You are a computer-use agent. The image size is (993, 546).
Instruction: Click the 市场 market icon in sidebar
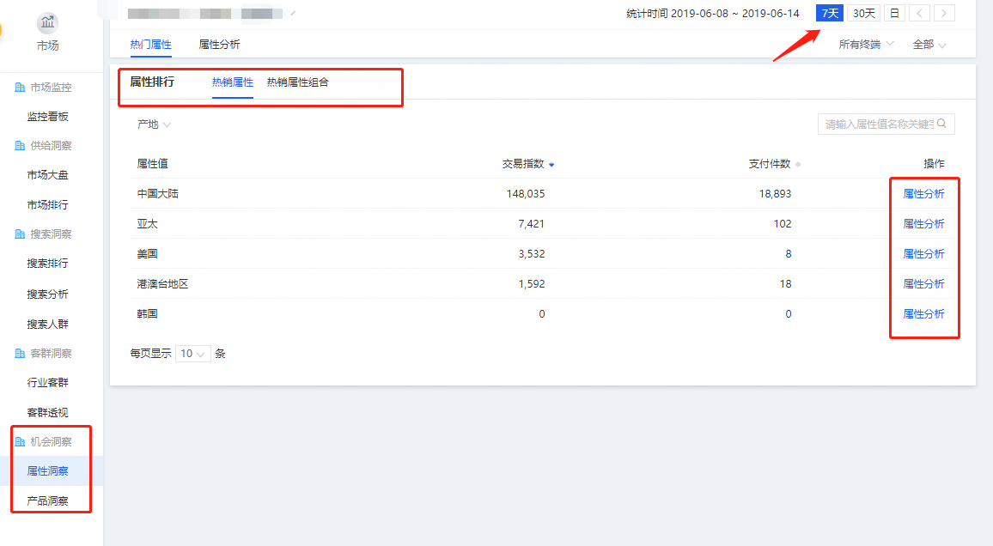pyautogui.click(x=47, y=23)
